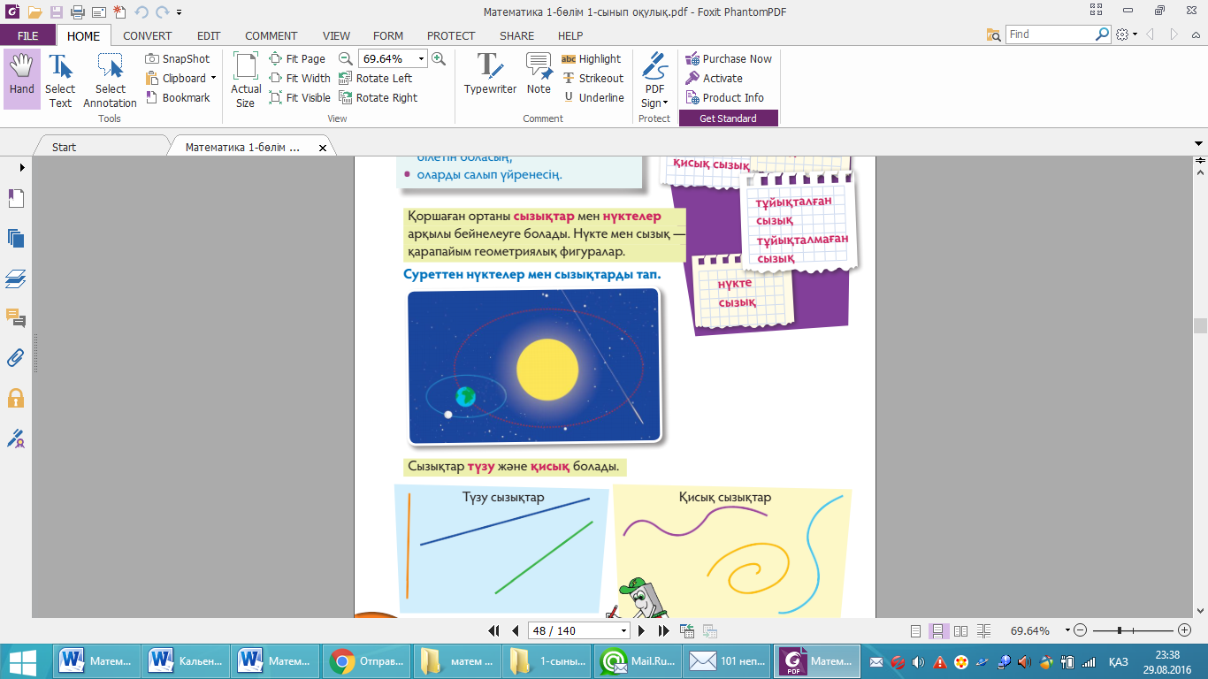
Task: Click zoom in magnifier icon
Action: click(439, 59)
